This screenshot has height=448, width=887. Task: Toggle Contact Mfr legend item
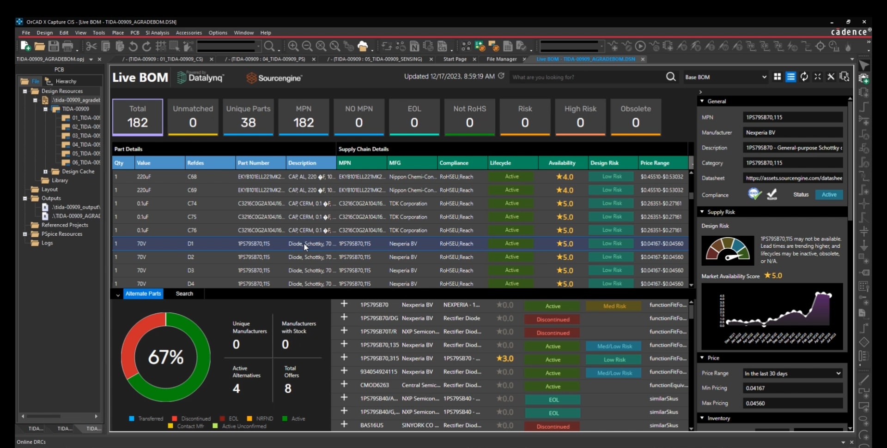pyautogui.click(x=186, y=426)
